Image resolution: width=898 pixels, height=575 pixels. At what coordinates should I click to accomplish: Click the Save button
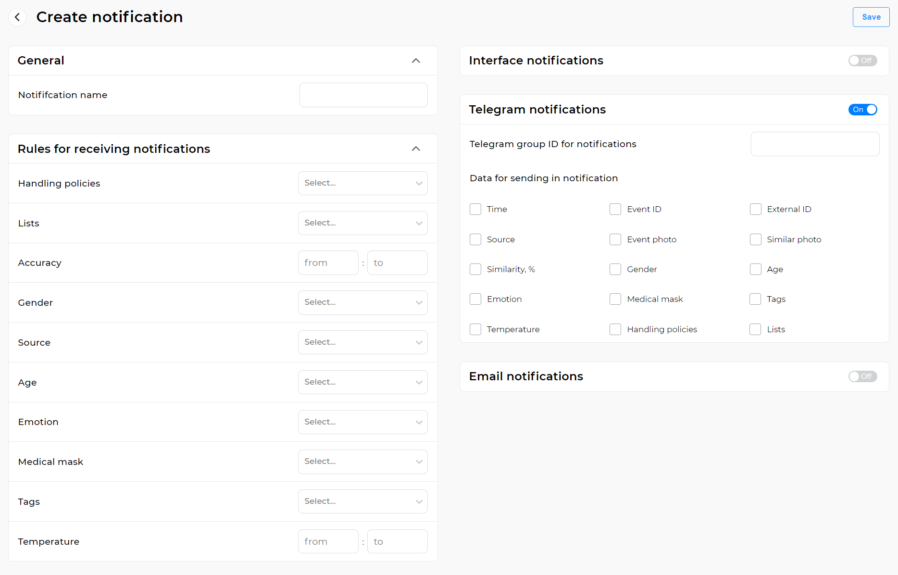871,17
